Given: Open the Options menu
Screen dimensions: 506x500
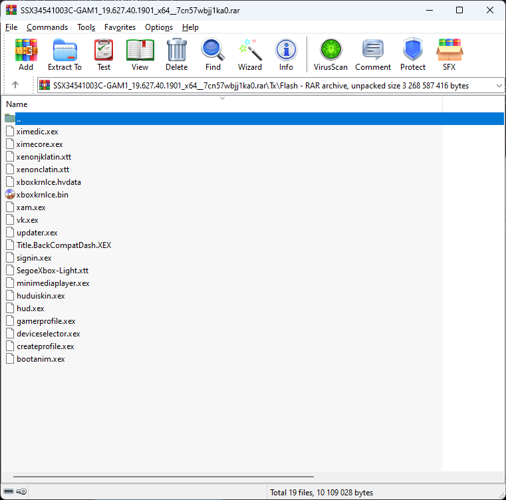Looking at the screenshot, I should point(159,27).
